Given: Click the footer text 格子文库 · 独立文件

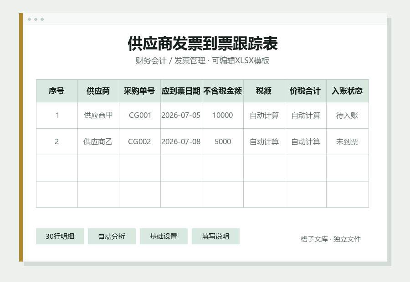Looking at the screenshot, I should 331,239.
